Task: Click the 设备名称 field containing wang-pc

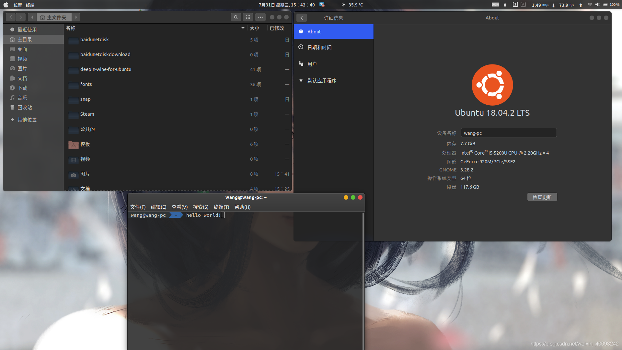Action: pos(509,133)
